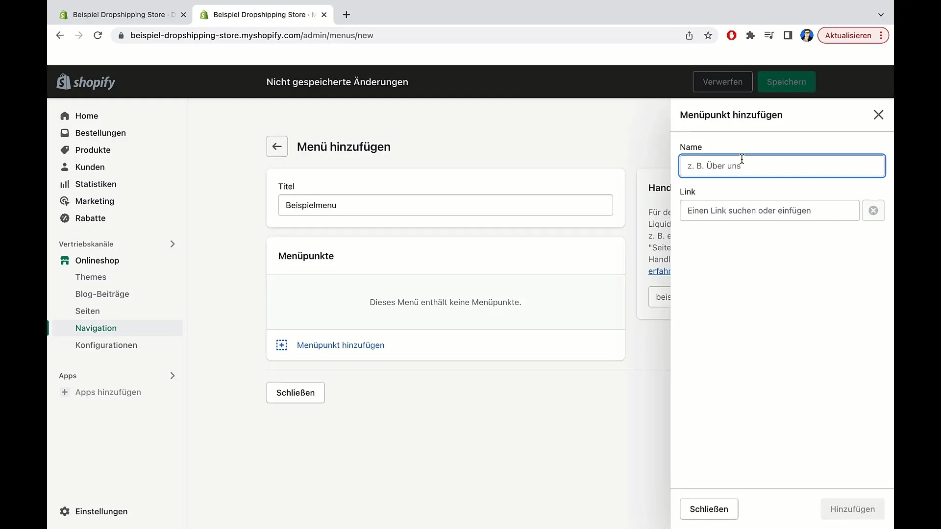Select the Produkte tag icon
Image resolution: width=941 pixels, height=529 pixels.
coord(64,150)
